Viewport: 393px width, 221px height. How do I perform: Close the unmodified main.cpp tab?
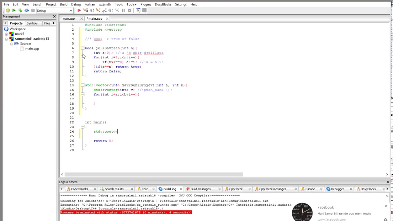click(x=82, y=19)
